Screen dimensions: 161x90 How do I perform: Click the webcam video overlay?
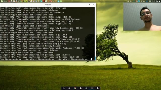142,16
